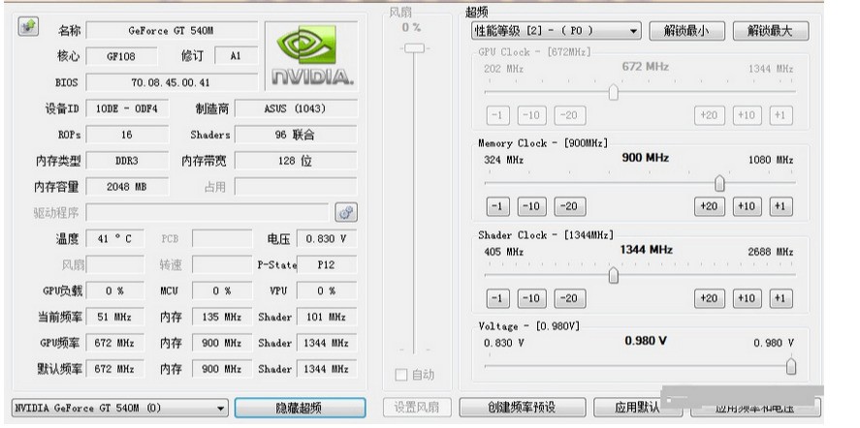Click the upload icon beside the name field

(x=28, y=26)
